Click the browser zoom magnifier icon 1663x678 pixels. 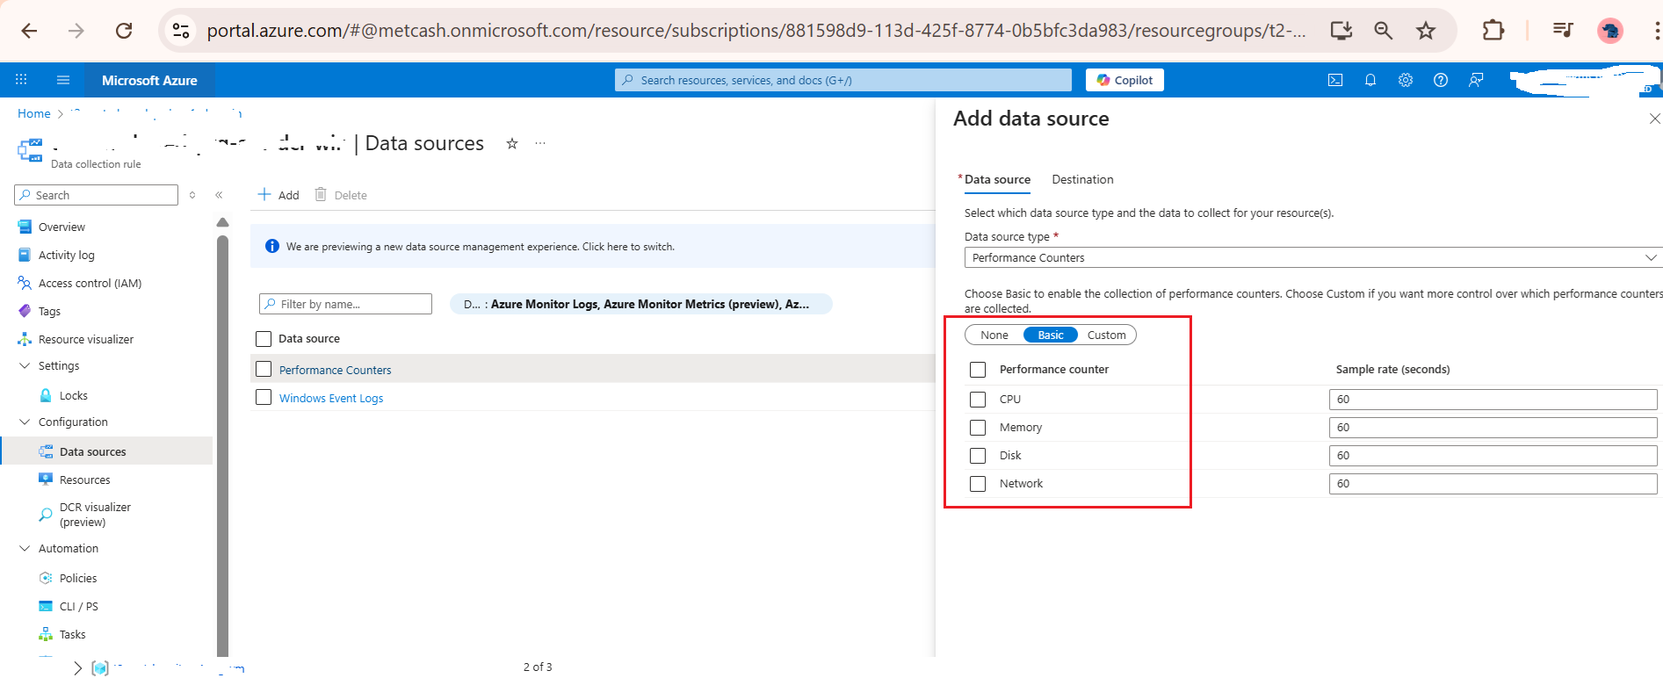point(1384,31)
